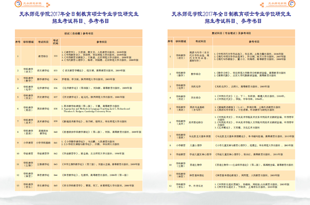Click the 生物教学论 subject cell
Viewport: 310px width, 205px height.
(x=43, y=164)
